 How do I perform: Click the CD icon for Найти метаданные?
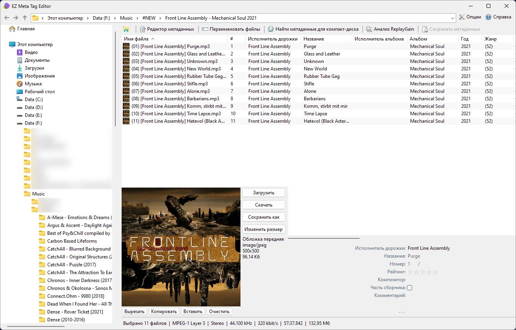tap(271, 29)
